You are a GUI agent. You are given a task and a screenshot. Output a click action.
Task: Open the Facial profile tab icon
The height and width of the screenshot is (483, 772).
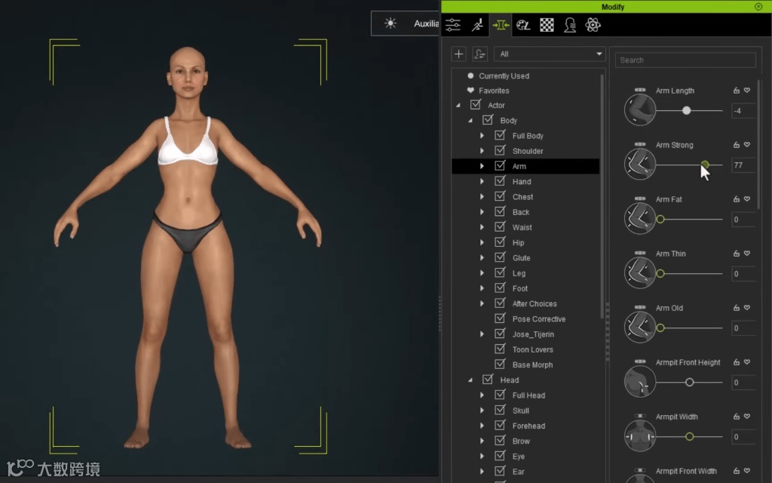[x=570, y=25]
